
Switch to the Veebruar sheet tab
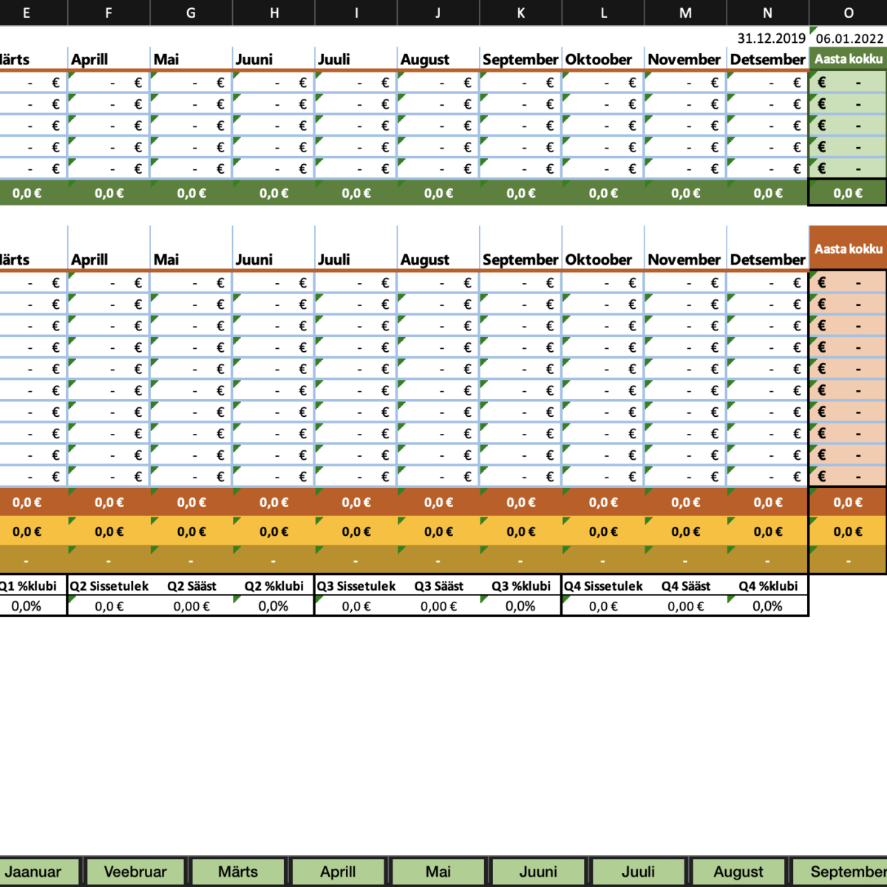tap(135, 871)
